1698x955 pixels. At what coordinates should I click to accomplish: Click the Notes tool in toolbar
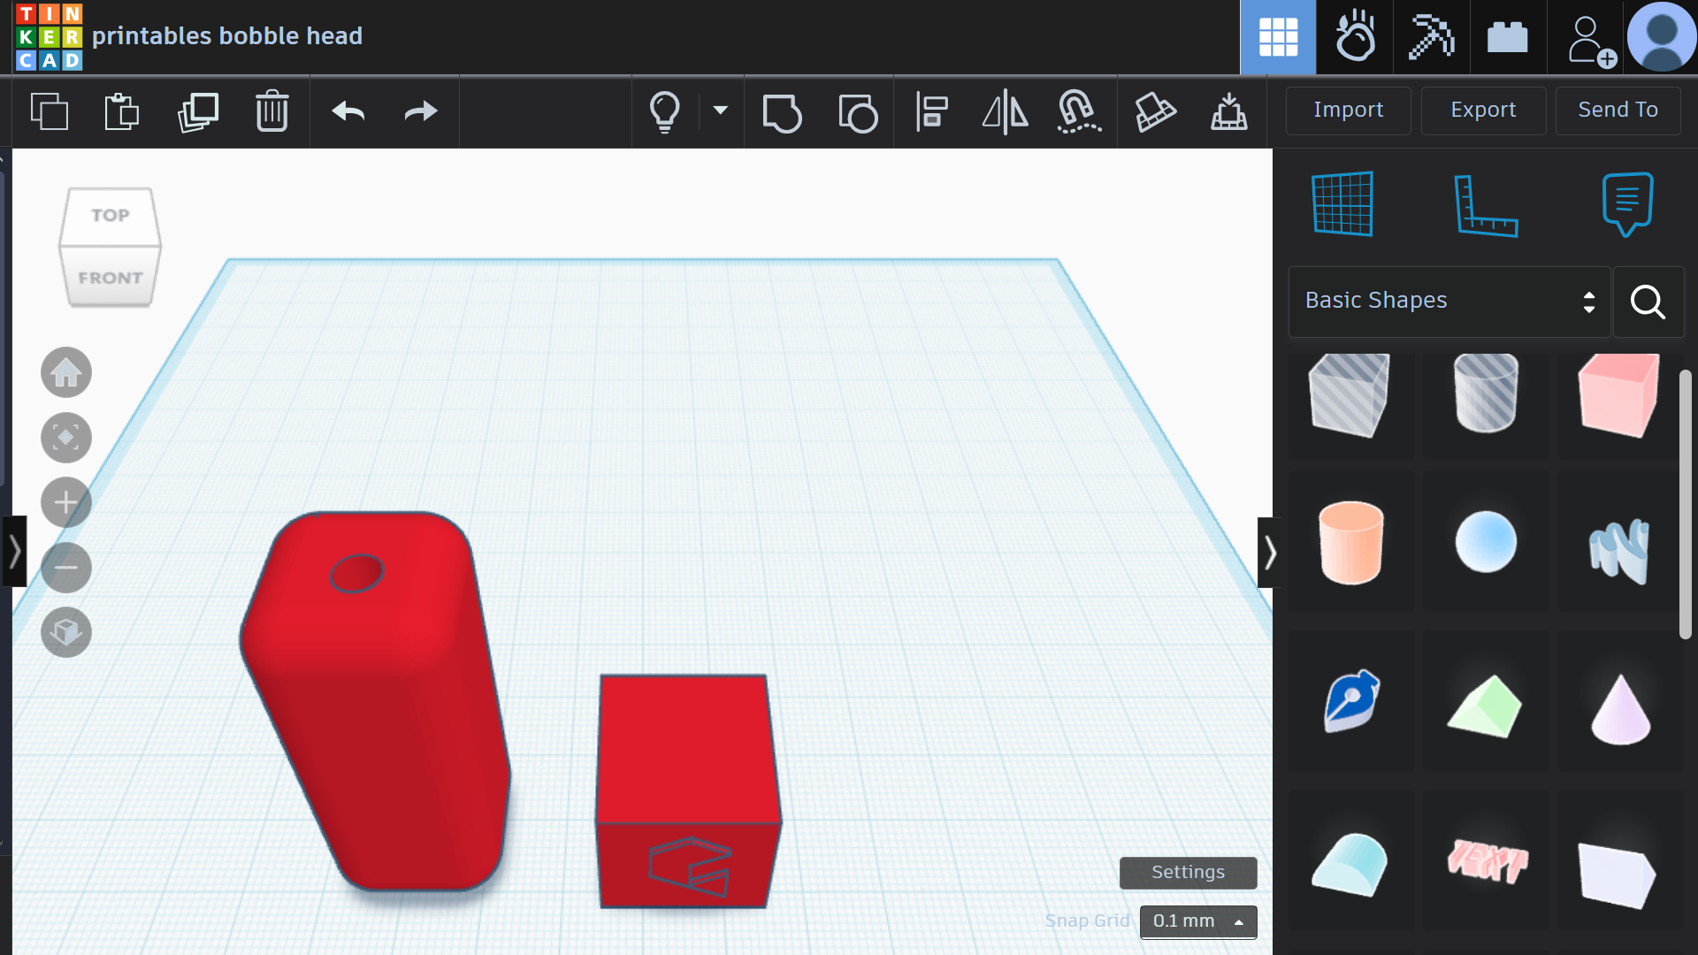click(1155, 112)
